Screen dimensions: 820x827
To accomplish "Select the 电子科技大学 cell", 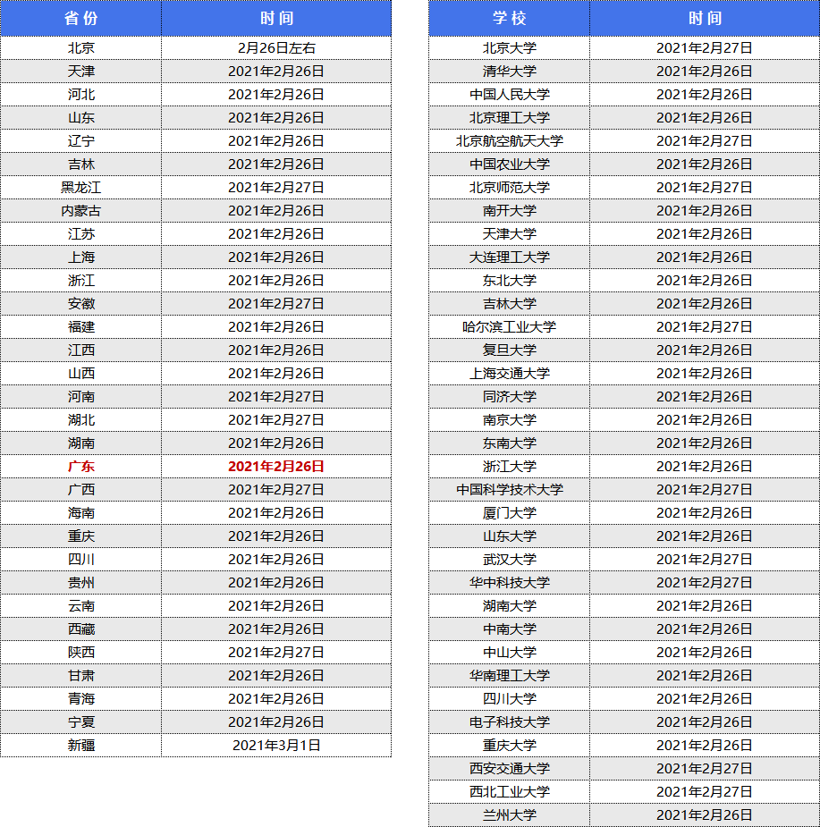I will coord(509,722).
